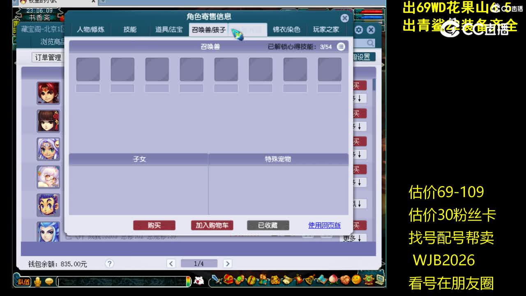Toggle the microphone voice icon

click(38, 282)
